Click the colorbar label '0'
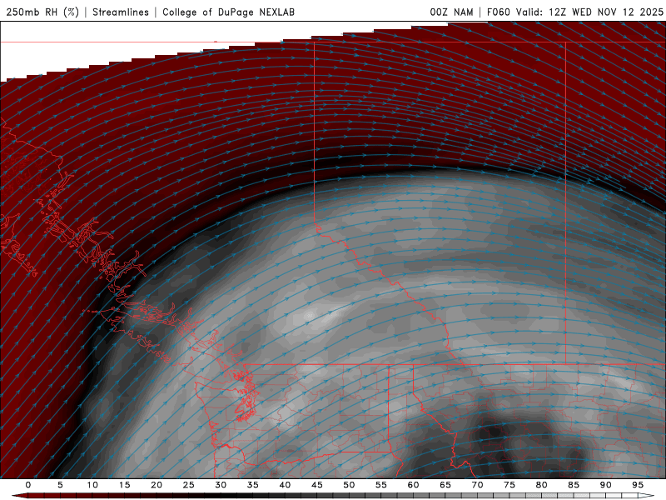Viewport: 666px width, 500px height. (28, 485)
